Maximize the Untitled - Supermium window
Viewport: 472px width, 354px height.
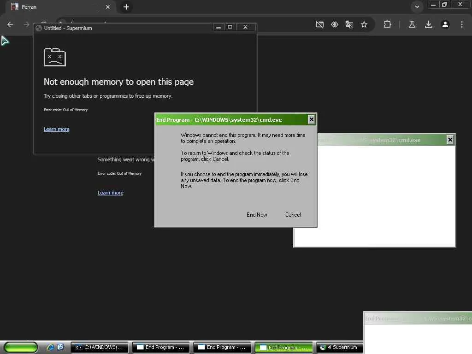coord(230,27)
